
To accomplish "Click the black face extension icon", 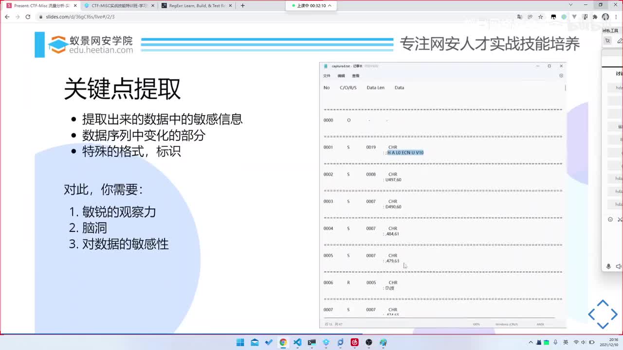I will click(553, 17).
